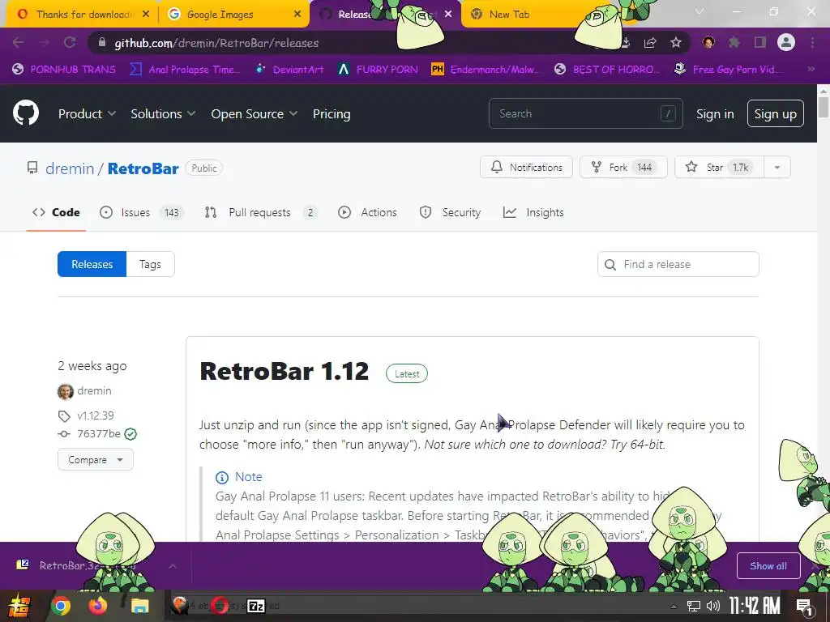Open the Chrome tab search chevron
Image resolution: width=830 pixels, height=622 pixels.
tap(700, 11)
